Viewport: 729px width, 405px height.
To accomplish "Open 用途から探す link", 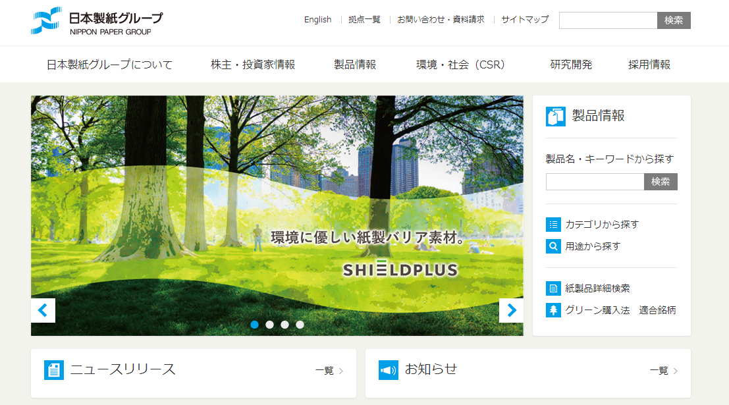I will click(x=593, y=246).
